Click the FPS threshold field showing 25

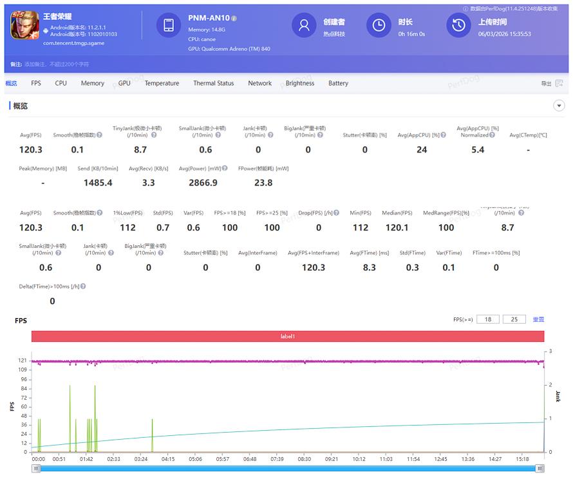pyautogui.click(x=514, y=319)
